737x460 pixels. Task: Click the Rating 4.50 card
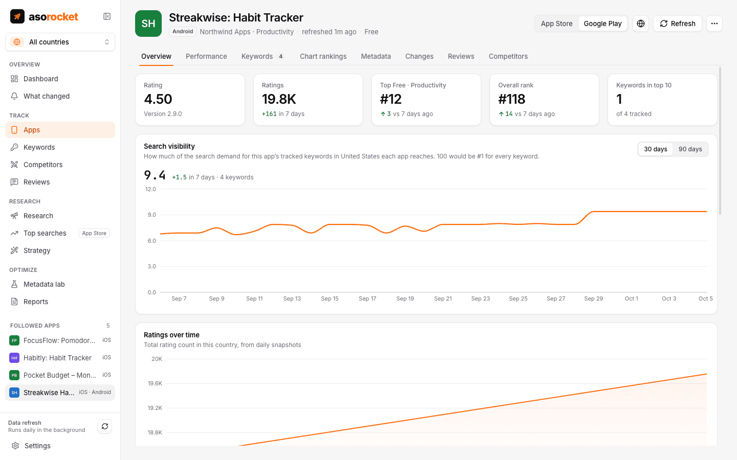click(190, 100)
